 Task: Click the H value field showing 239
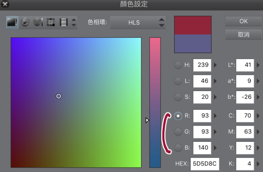[202, 65]
